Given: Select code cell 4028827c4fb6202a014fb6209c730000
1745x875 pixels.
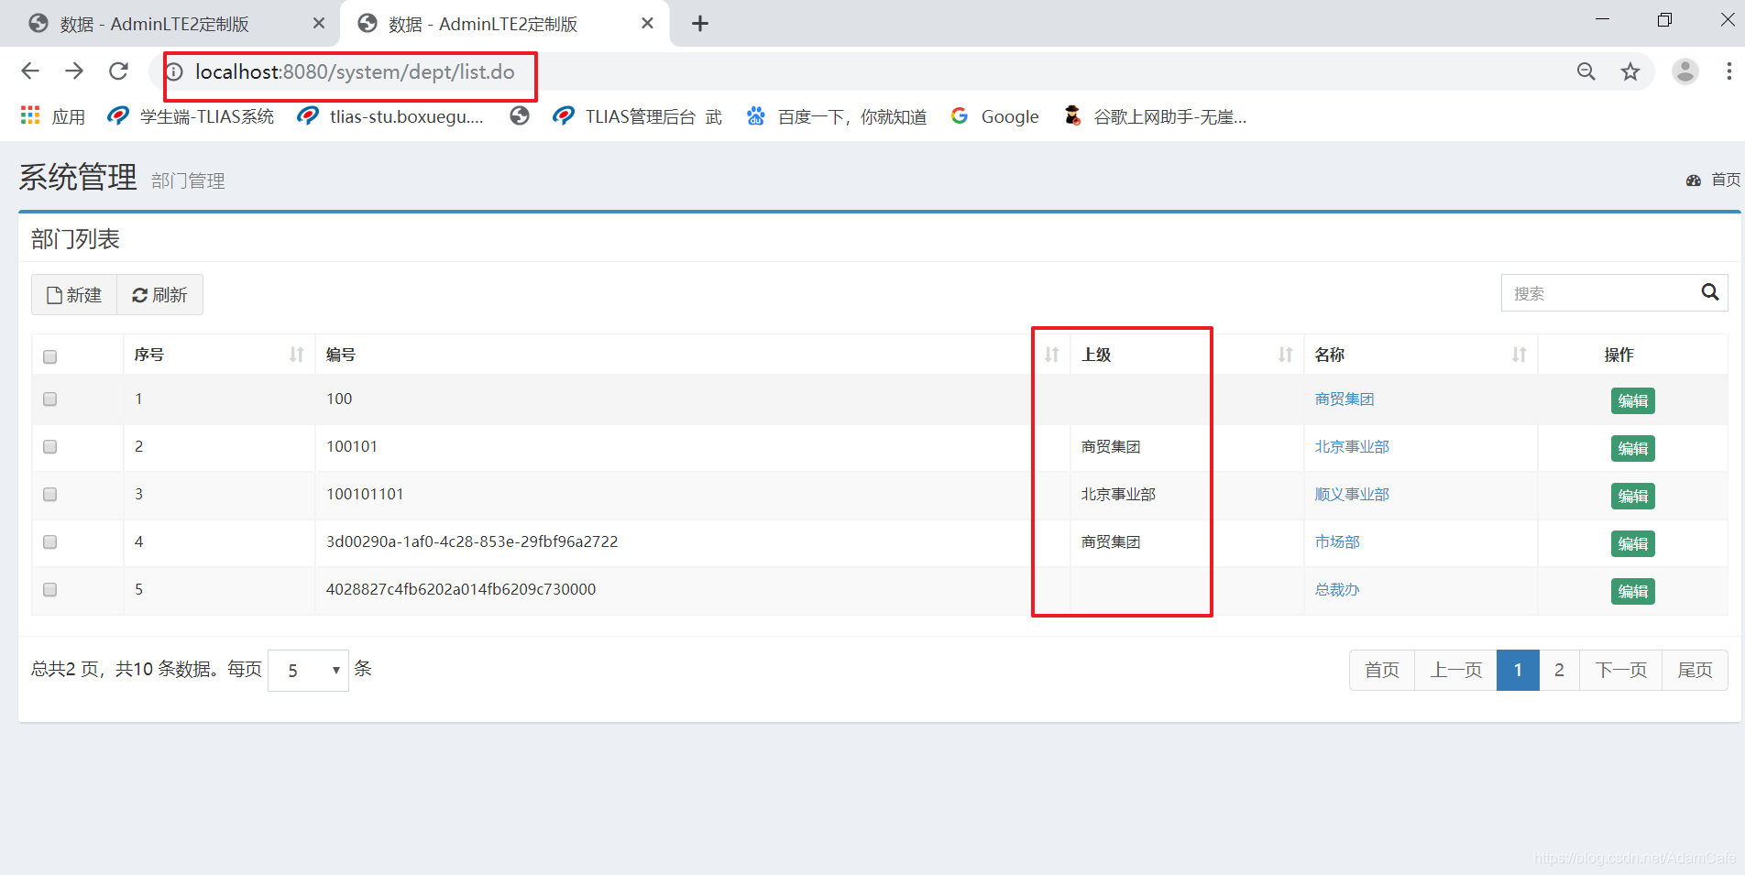Looking at the screenshot, I should click(x=461, y=589).
